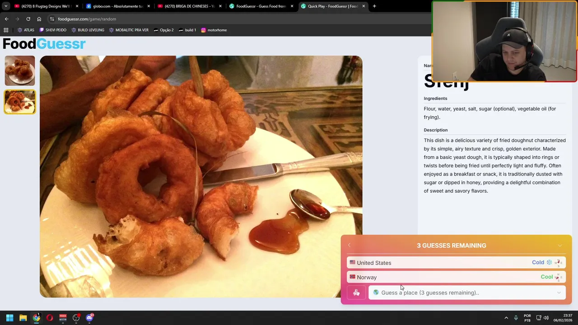Close the 'Quick Play - FoodGuessr' tab
The width and height of the screenshot is (578, 325).
(364, 6)
